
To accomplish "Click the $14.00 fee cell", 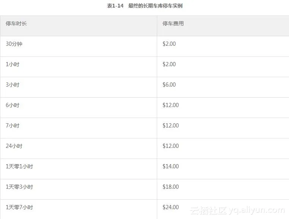I will click(170, 166).
